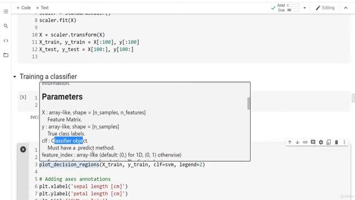Open the Files folder sidebar icon
The height and width of the screenshot is (200, 355).
click(6, 55)
